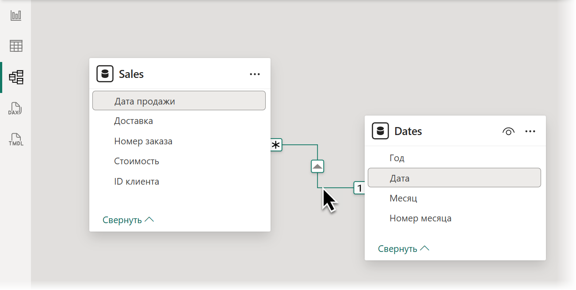The width and height of the screenshot is (576, 290).
Task: Open TMDL view icon
Action: click(x=16, y=139)
